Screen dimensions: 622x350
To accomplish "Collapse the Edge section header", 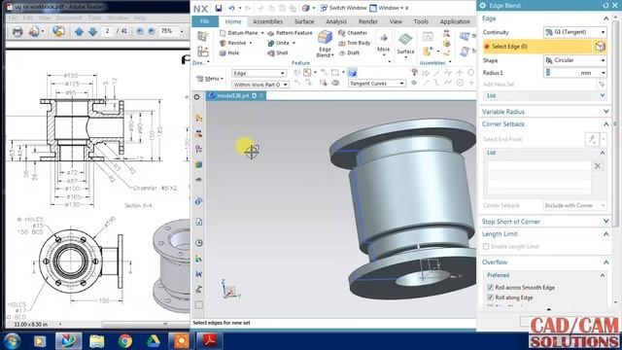I will pyautogui.click(x=605, y=18).
